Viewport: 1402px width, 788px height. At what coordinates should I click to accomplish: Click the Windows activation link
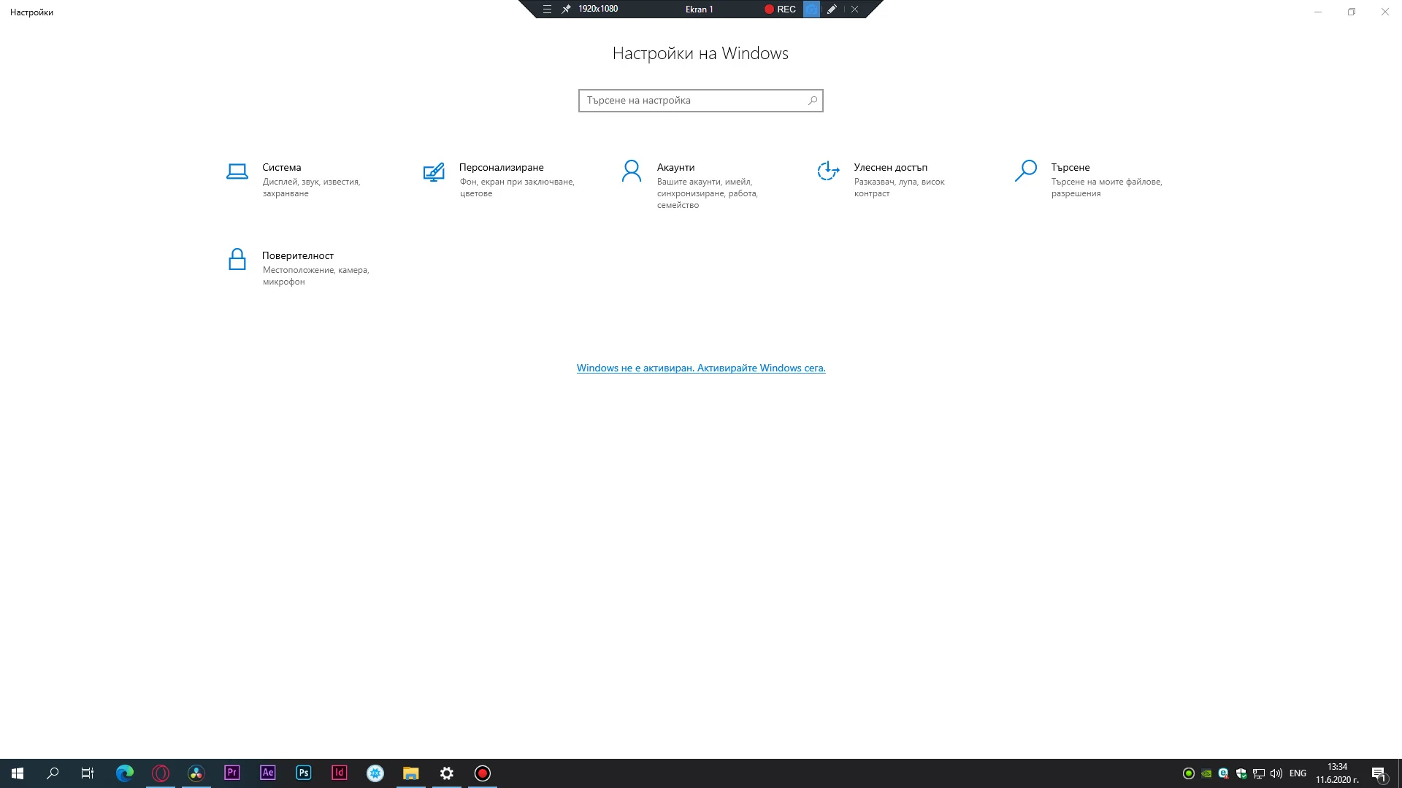click(x=700, y=368)
